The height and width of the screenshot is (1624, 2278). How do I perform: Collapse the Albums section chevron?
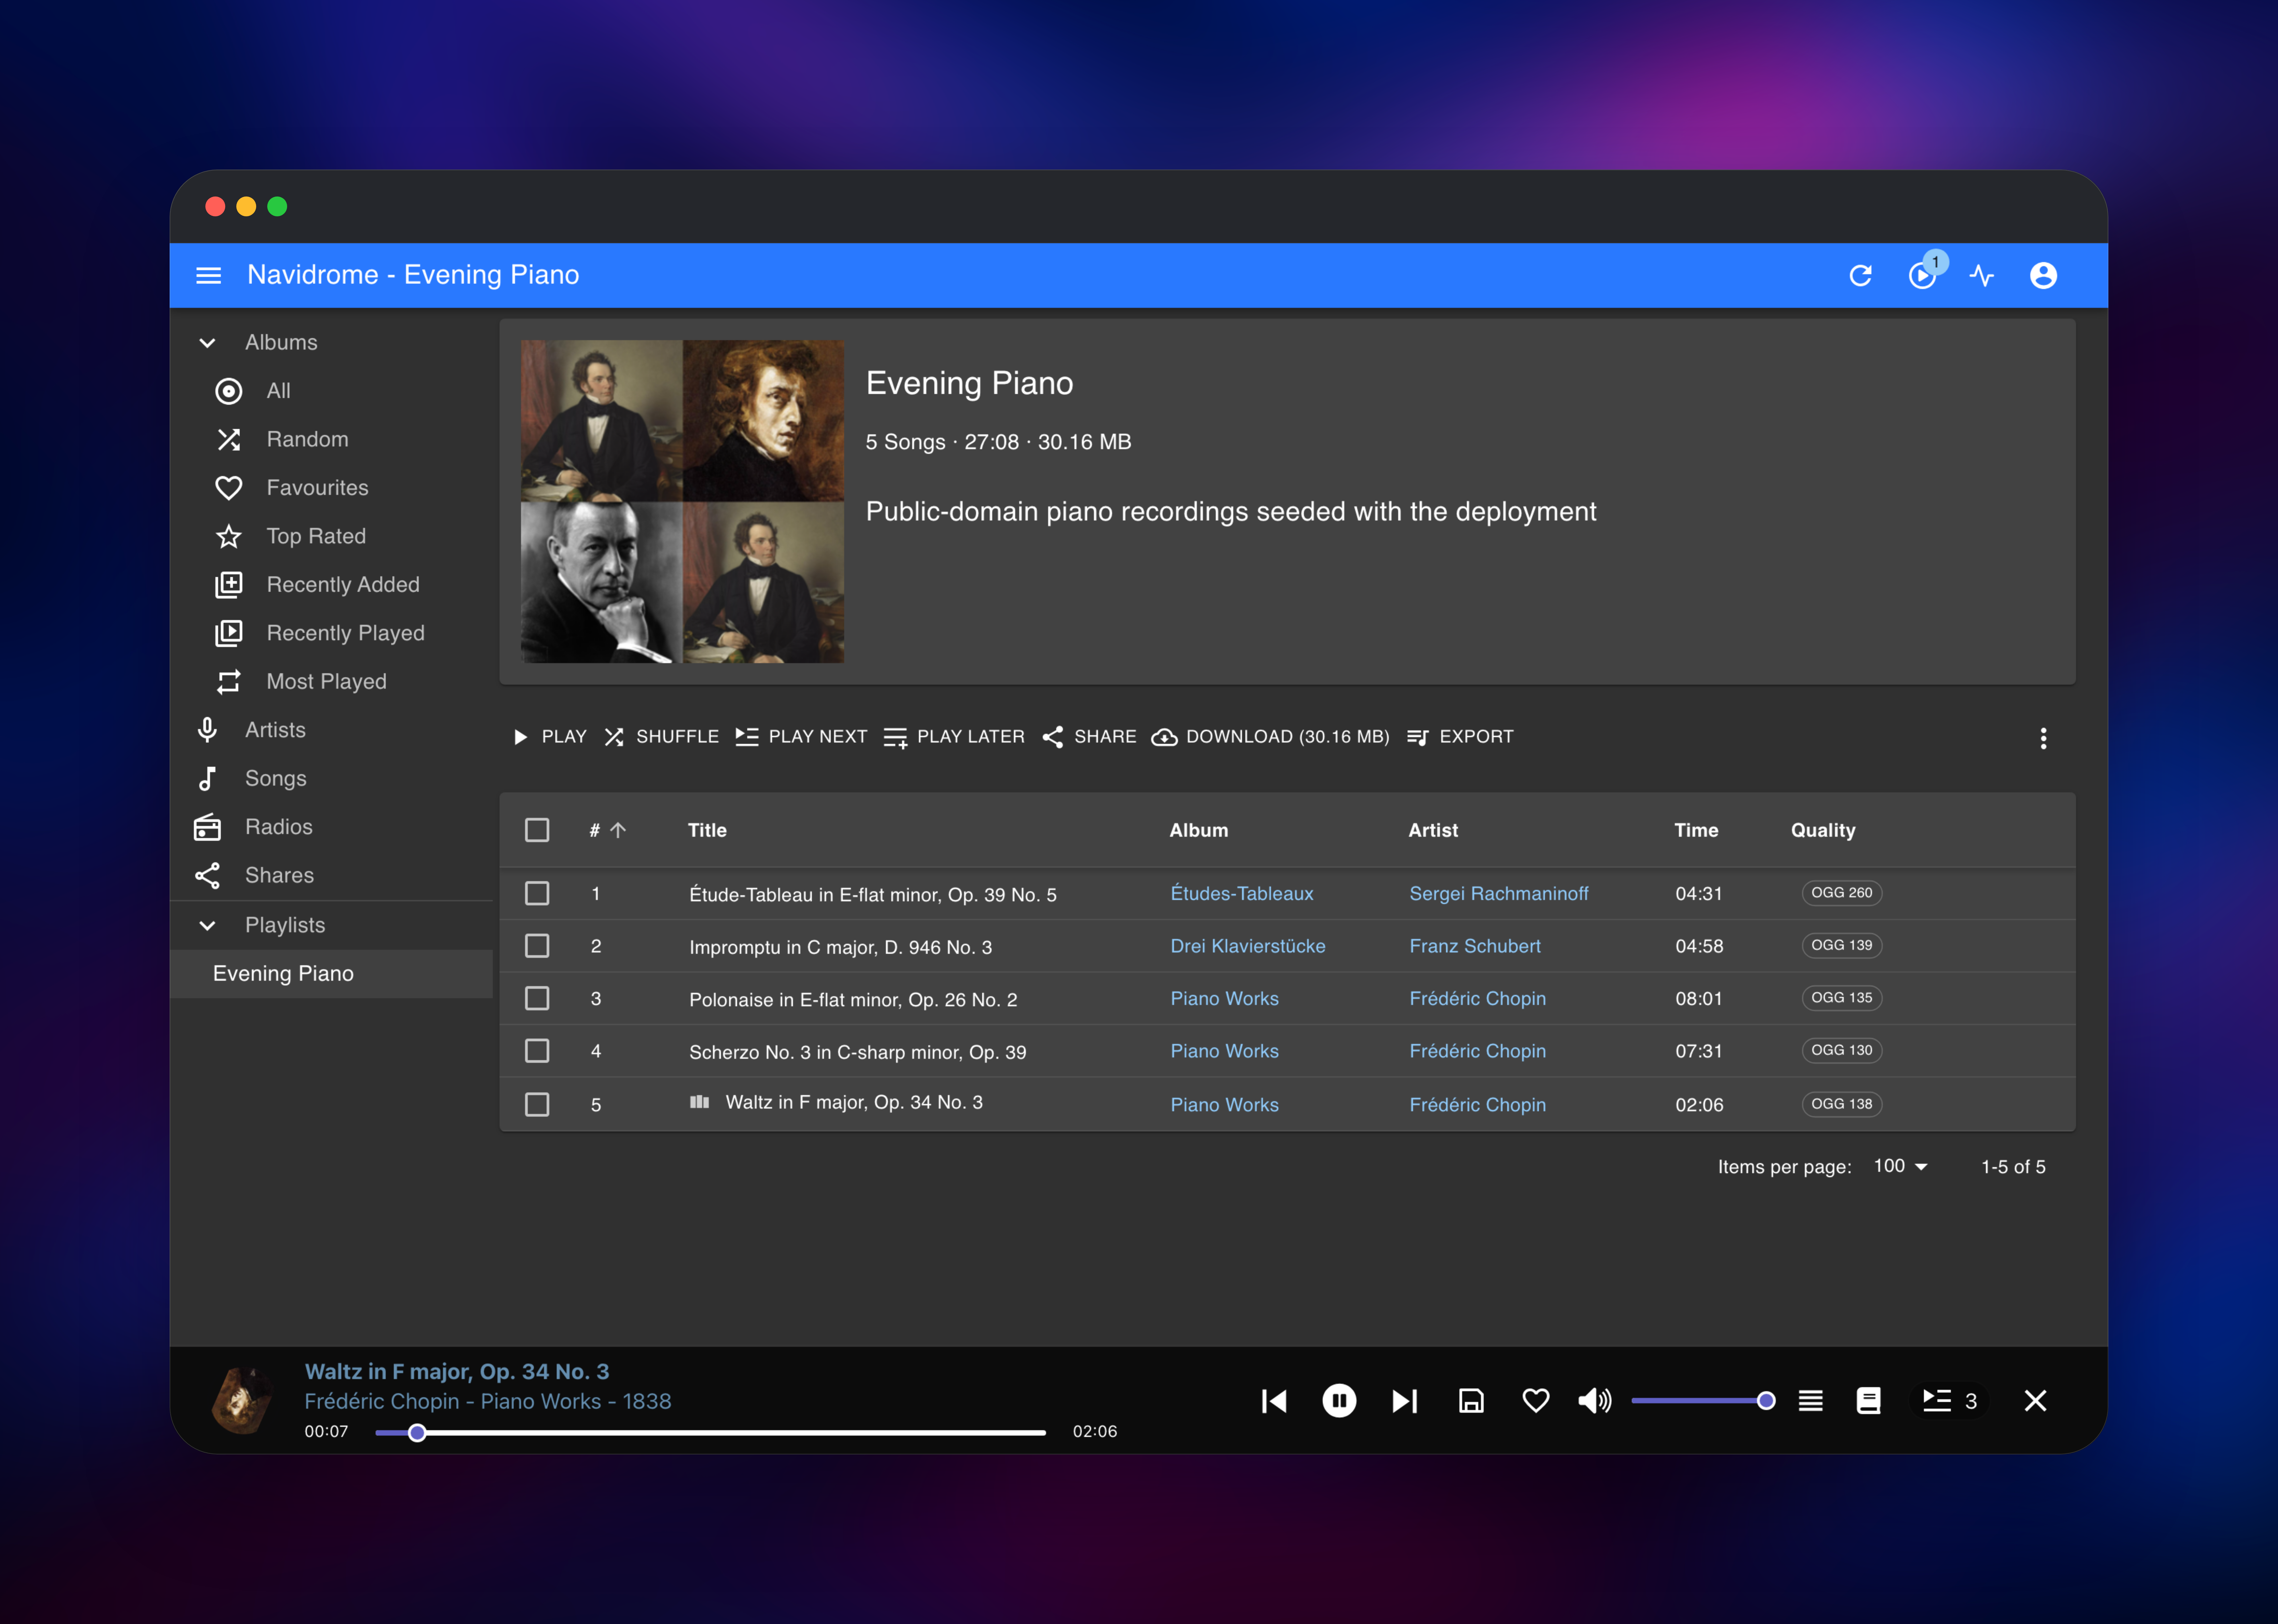coord(207,343)
